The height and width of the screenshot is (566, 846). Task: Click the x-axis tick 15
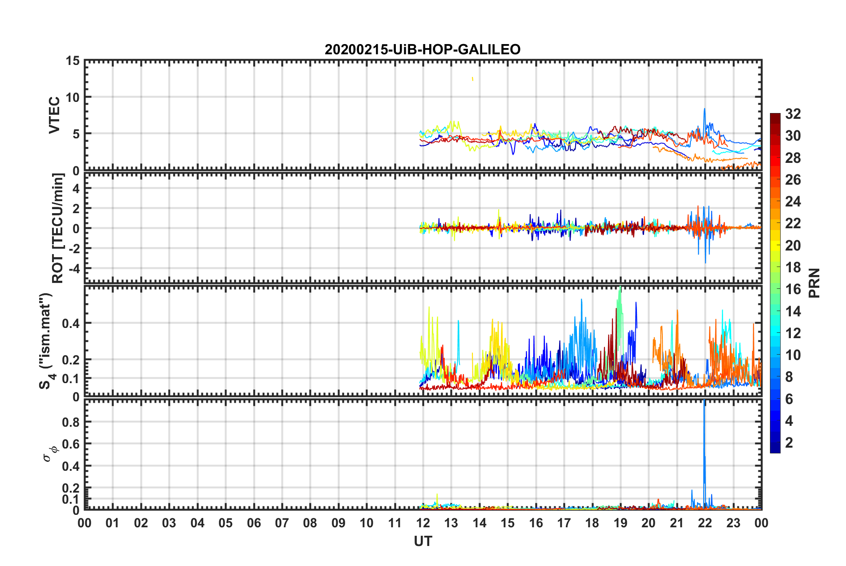(x=508, y=523)
